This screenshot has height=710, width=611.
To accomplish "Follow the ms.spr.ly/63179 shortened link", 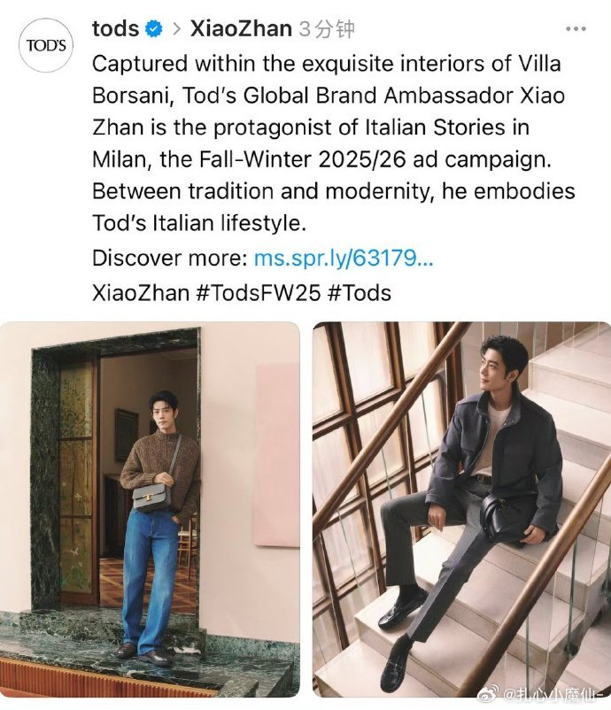I will click(x=344, y=259).
